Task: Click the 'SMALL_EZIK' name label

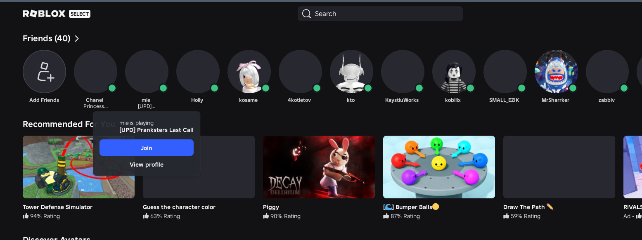Action: tap(504, 100)
